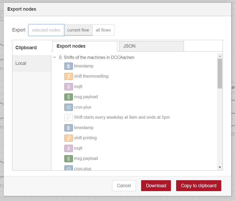Select the first mqtt node icon
235x201 pixels.
point(68,86)
